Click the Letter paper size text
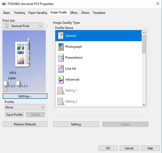This screenshot has height=153, width=162. coord(12,78)
